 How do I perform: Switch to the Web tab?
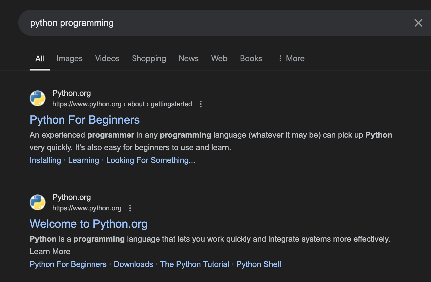(219, 59)
